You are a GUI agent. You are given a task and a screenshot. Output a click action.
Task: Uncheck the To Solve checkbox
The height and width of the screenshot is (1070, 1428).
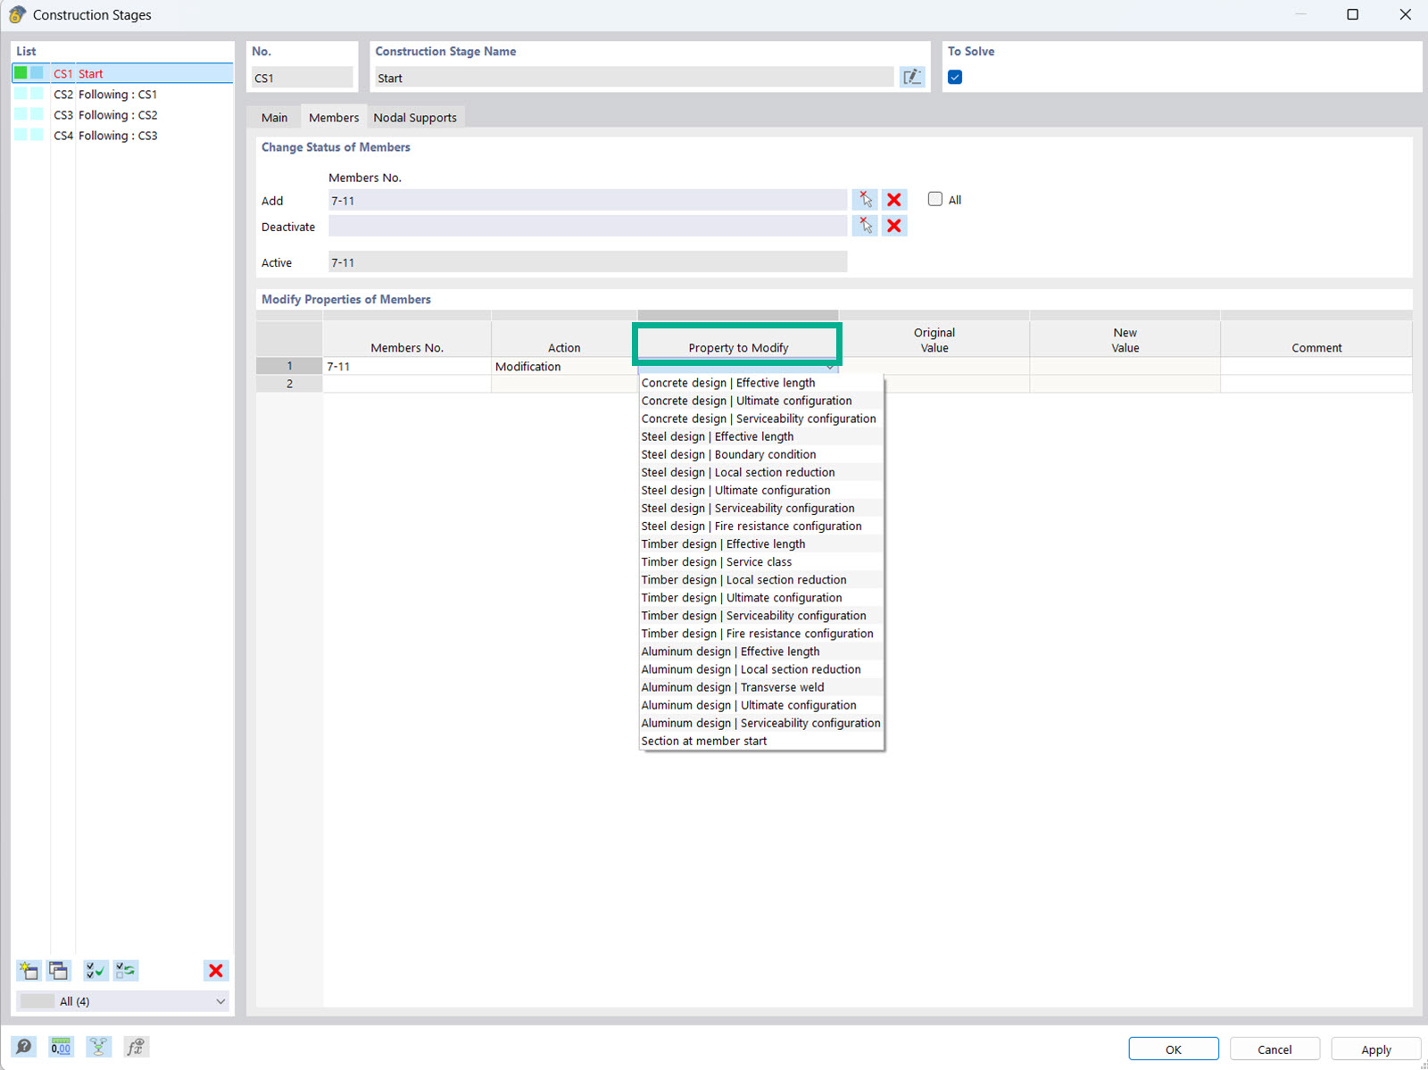point(954,77)
